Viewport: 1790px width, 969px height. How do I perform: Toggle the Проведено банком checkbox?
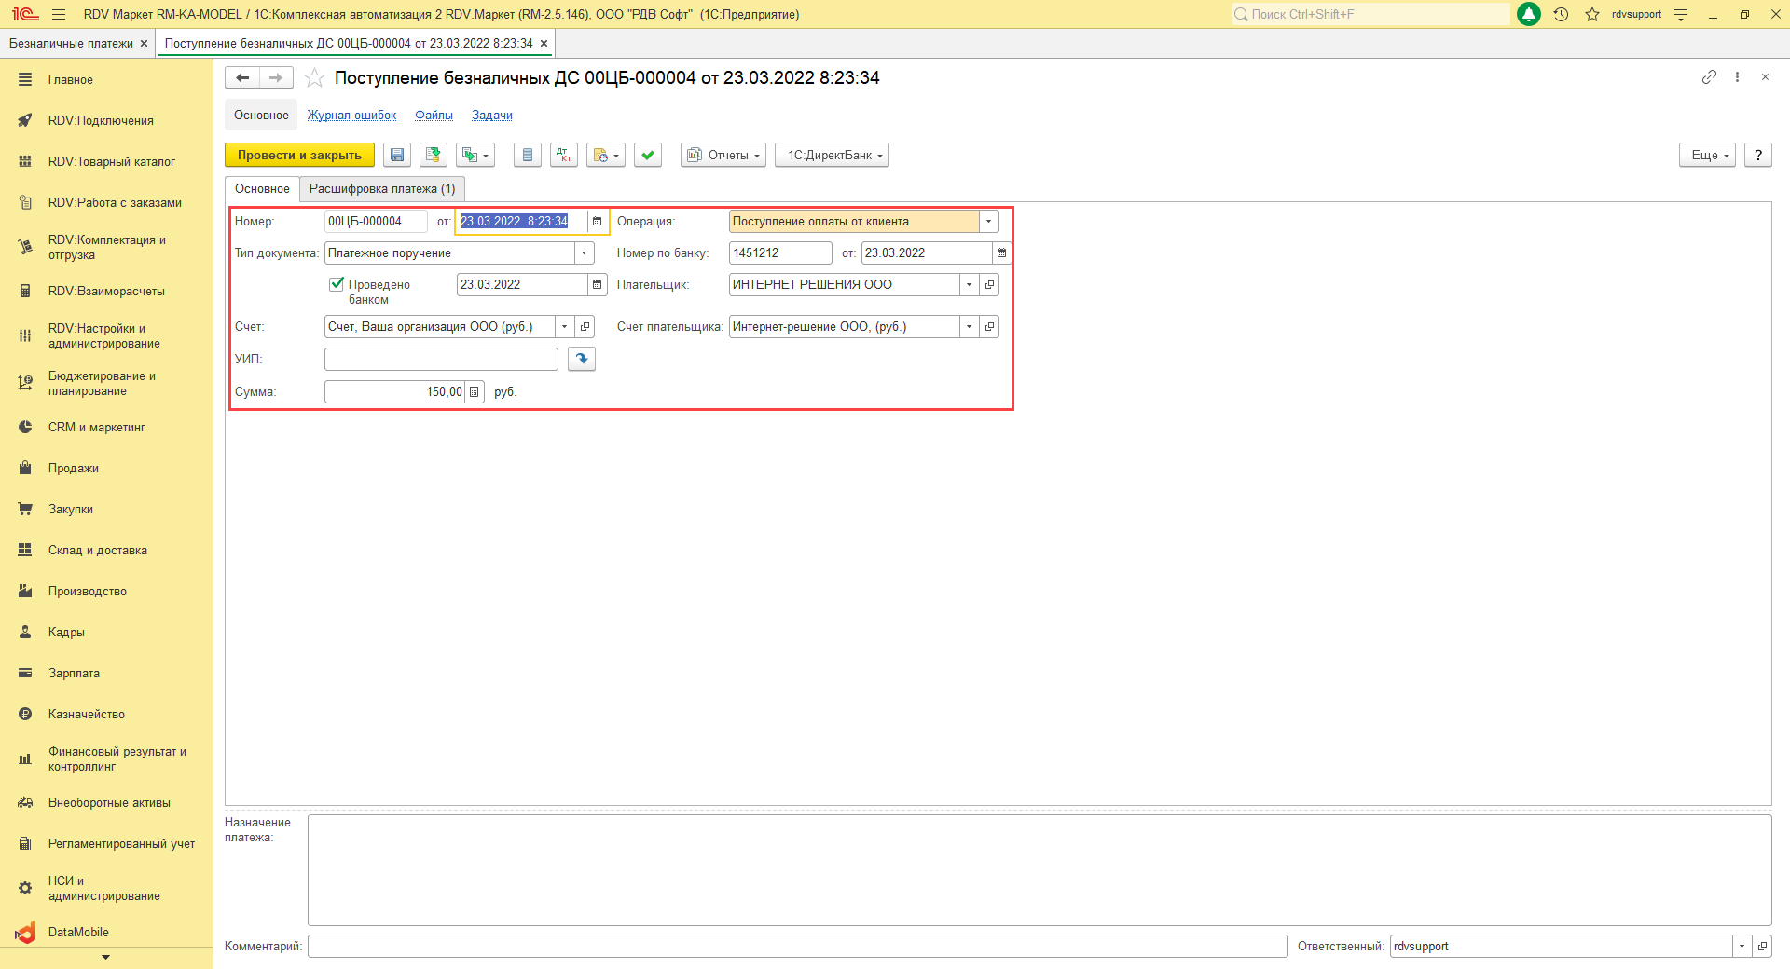tap(337, 284)
